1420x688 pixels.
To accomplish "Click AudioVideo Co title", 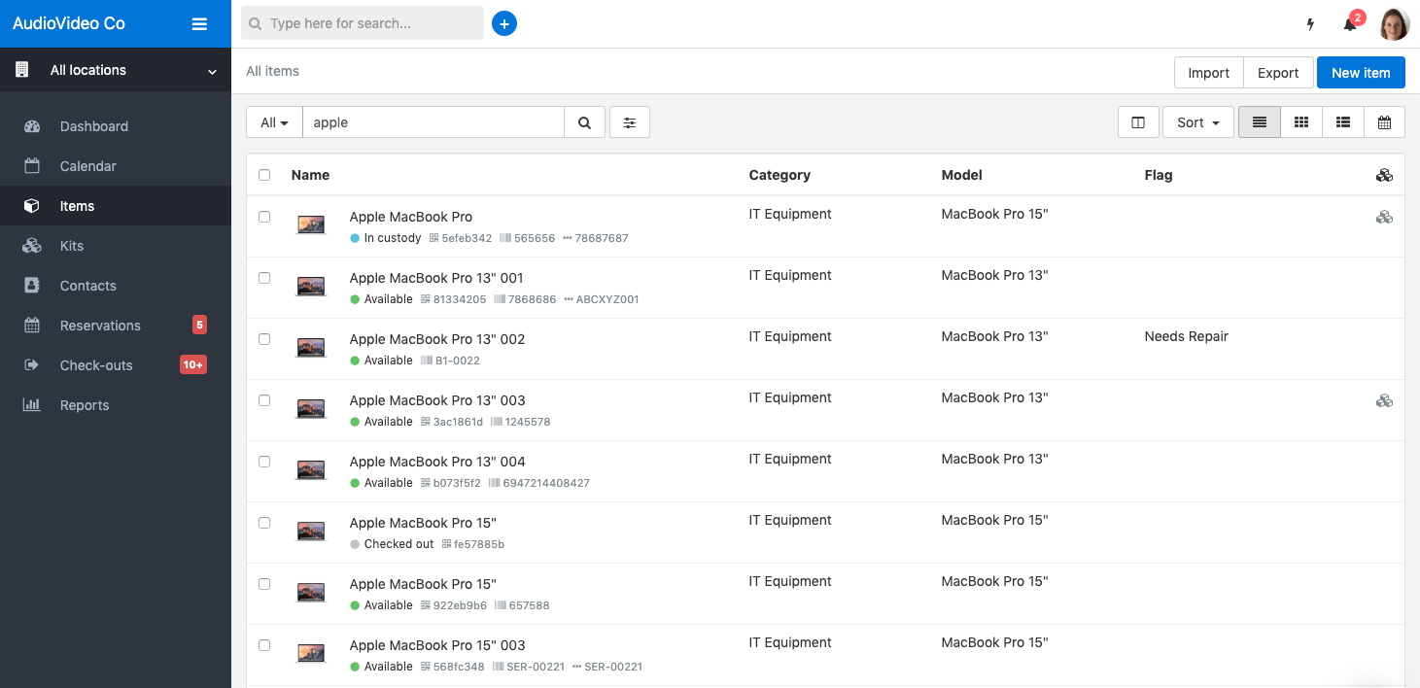I will pyautogui.click(x=69, y=23).
